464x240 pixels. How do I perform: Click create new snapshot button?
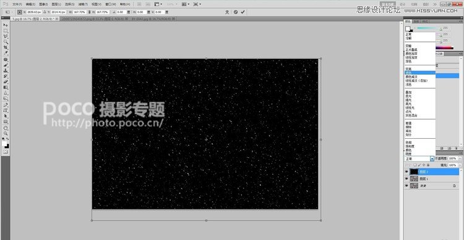pos(449,148)
